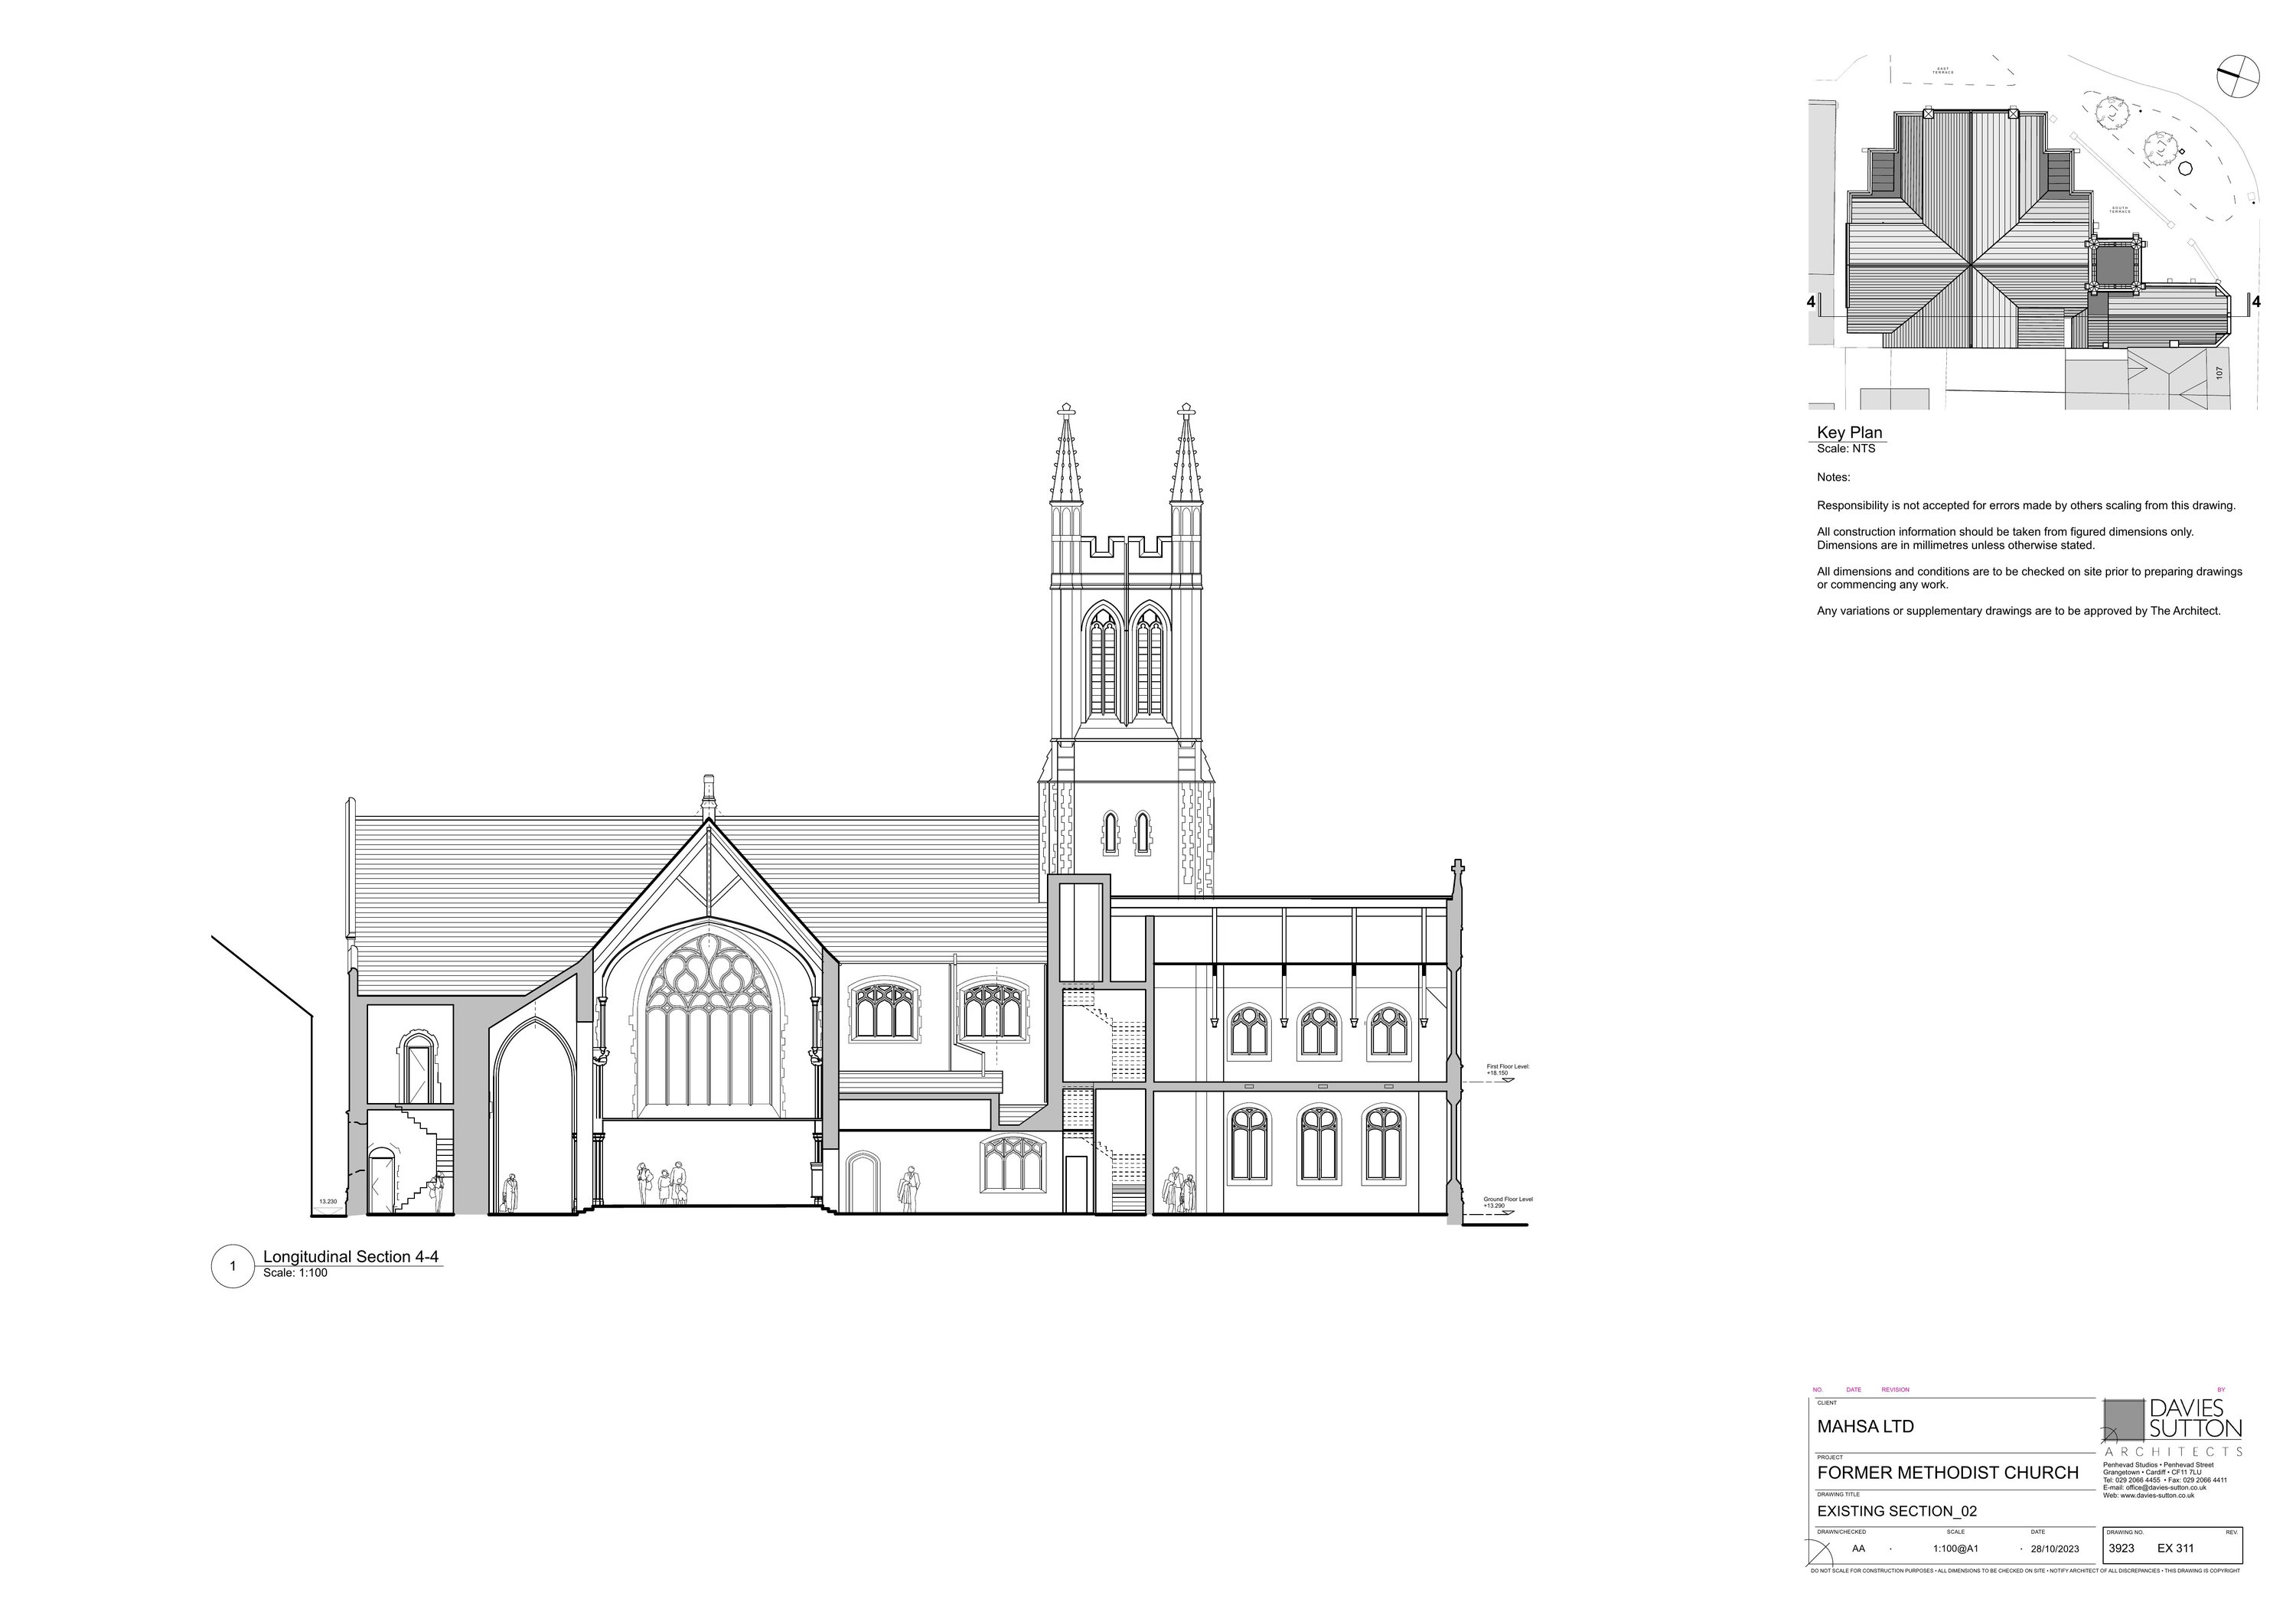Click the Longitudinal Section 4-4 title
The height and width of the screenshot is (1622, 2296).
(x=350, y=1257)
